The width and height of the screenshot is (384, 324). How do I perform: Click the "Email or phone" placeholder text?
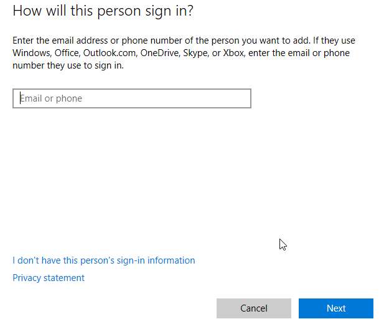pyautogui.click(x=51, y=98)
